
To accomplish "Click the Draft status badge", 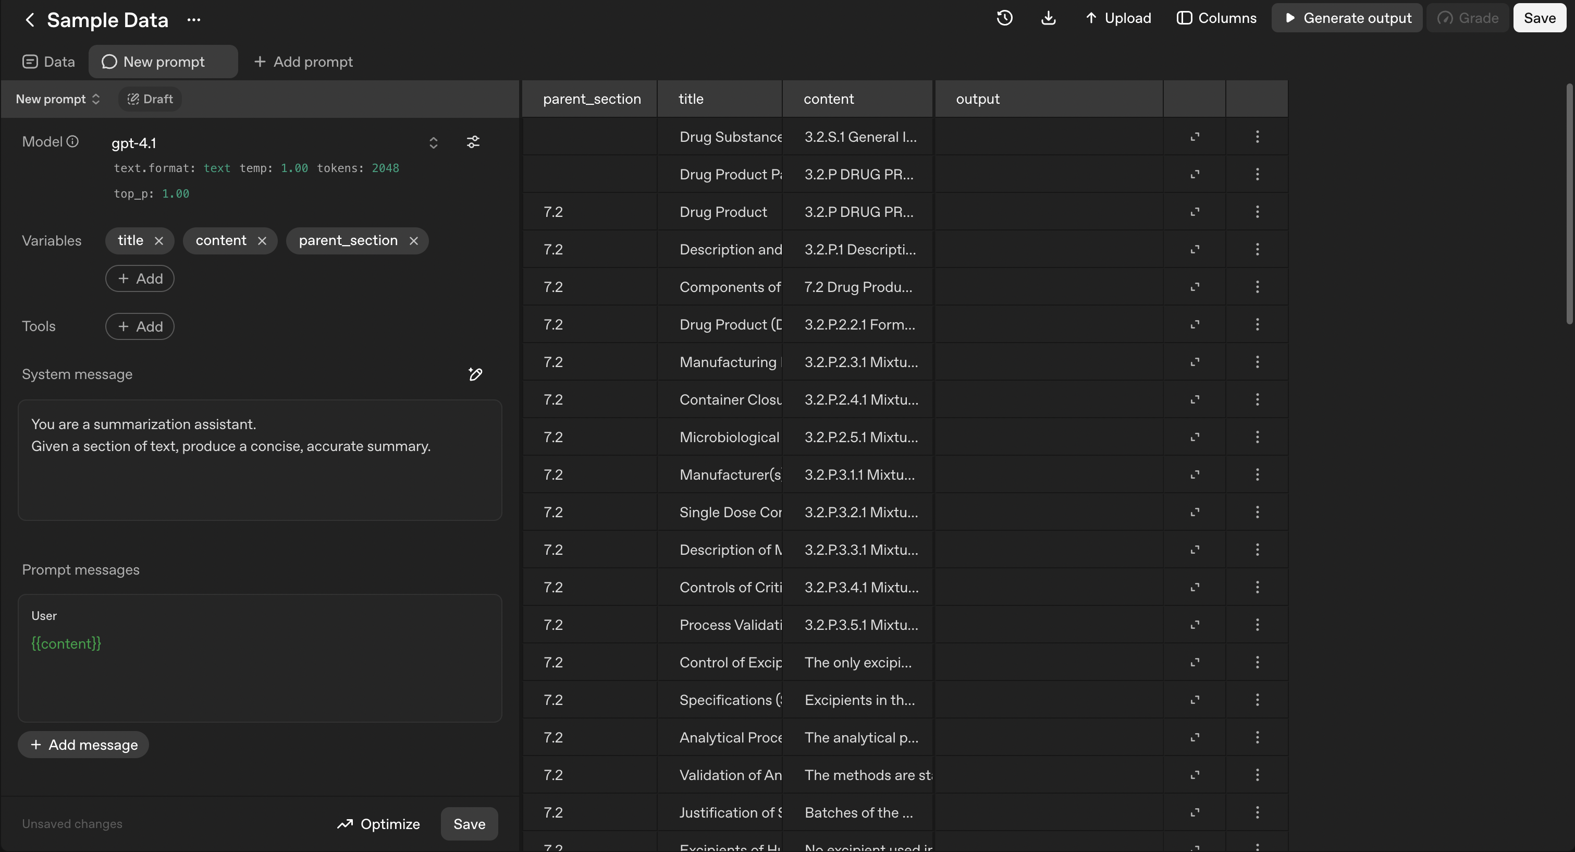I will click(x=149, y=99).
